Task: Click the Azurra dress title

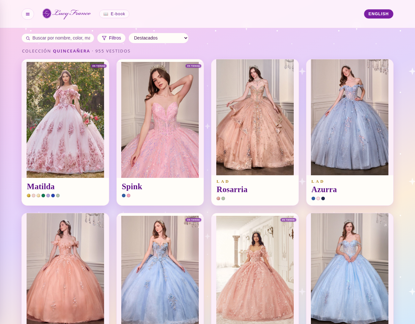Action: pos(324,190)
